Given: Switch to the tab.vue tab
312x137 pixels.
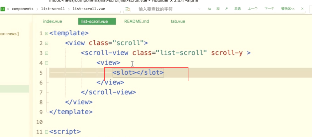Looking at the screenshot, I should point(178,21).
